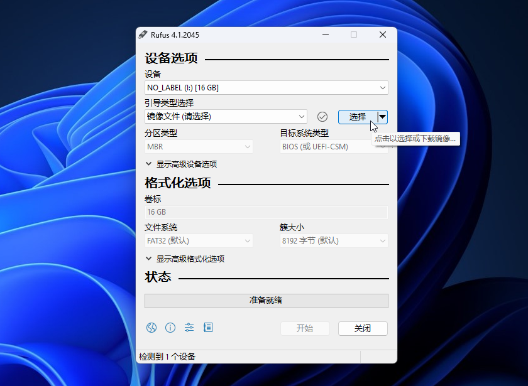Expand 显示高级格式化选项

click(x=185, y=259)
